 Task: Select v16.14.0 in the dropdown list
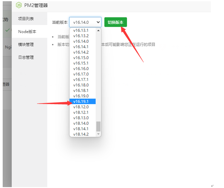(x=83, y=41)
